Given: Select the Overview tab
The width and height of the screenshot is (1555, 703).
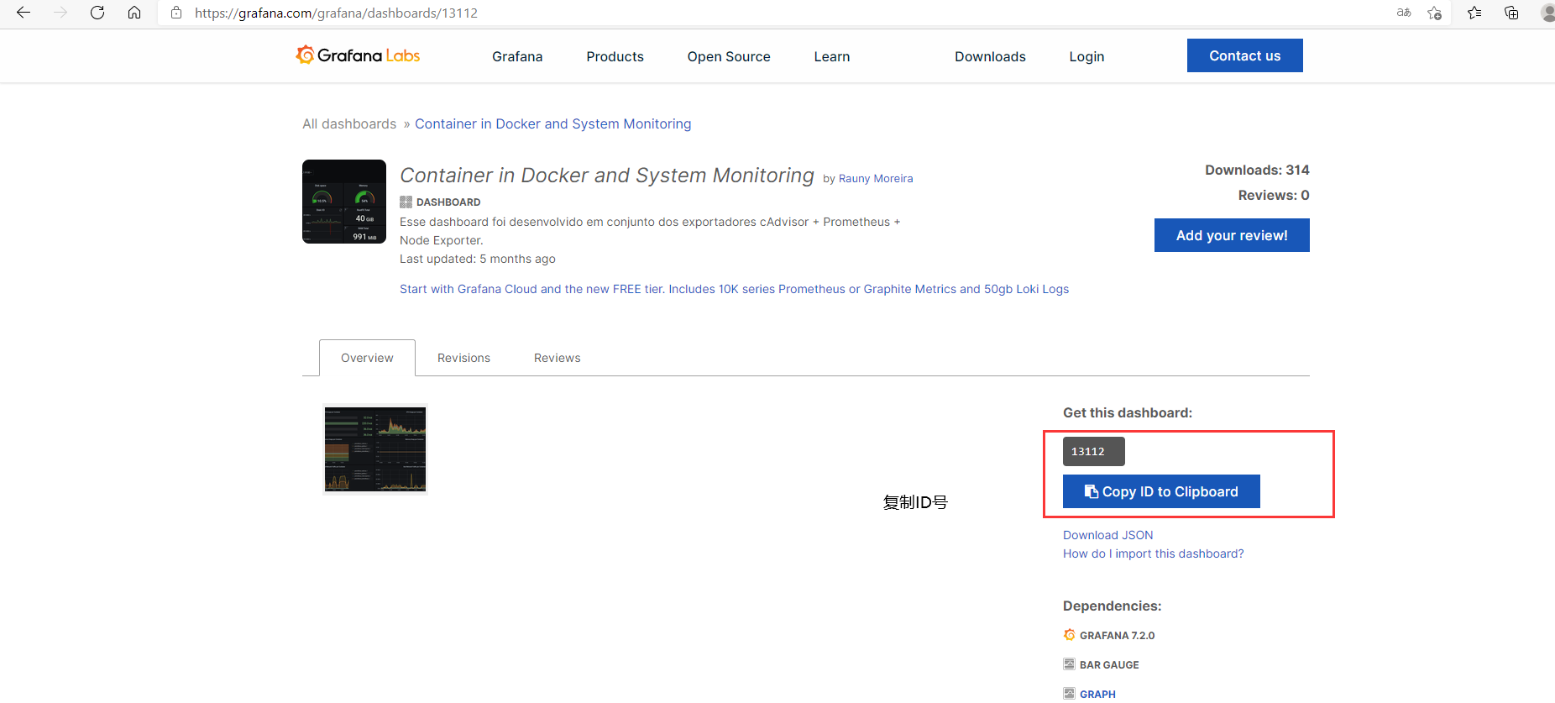Looking at the screenshot, I should (367, 358).
